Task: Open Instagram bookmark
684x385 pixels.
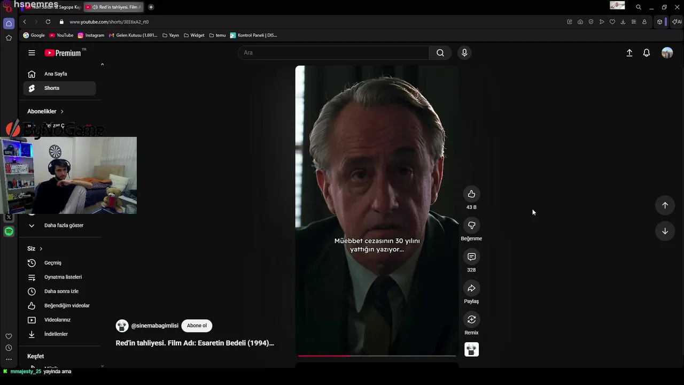Action: tap(91, 35)
